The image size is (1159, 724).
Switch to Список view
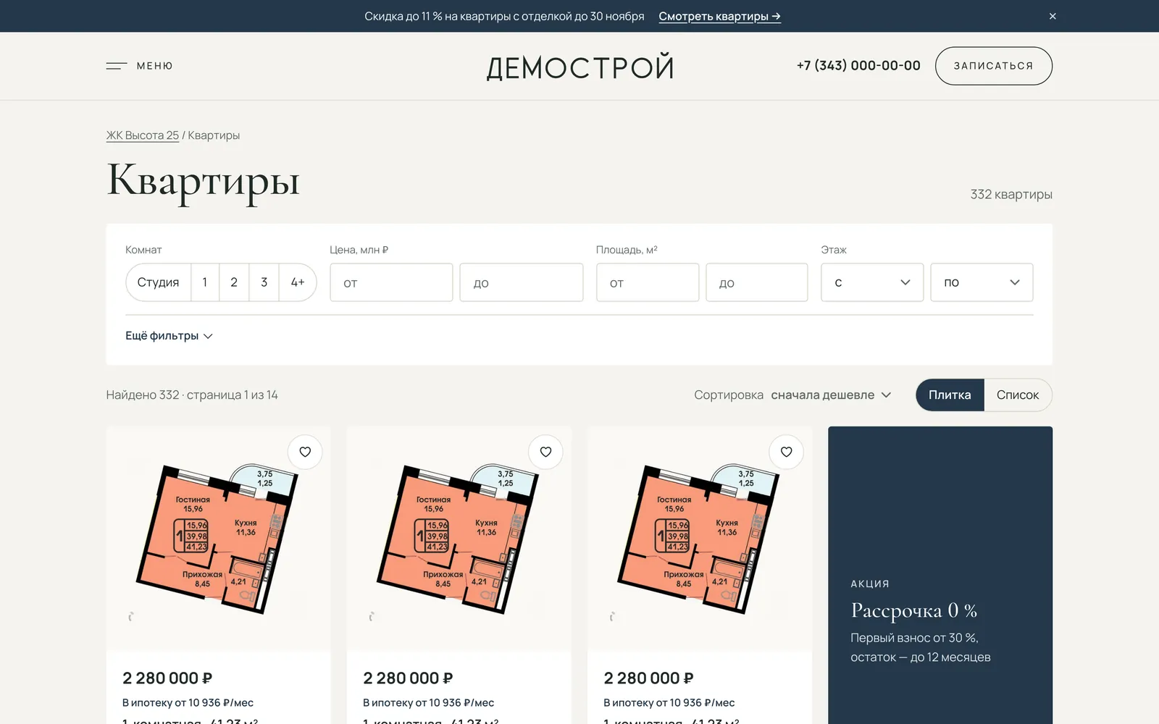(1018, 395)
